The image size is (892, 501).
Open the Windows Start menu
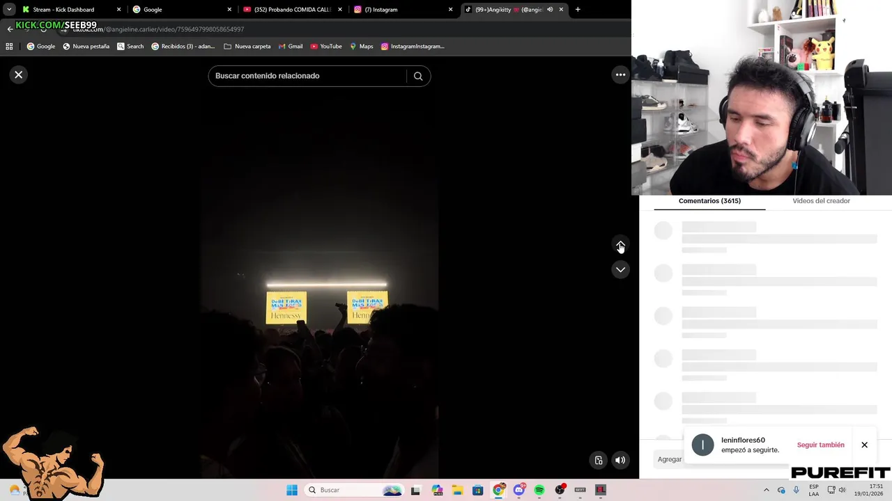292,490
